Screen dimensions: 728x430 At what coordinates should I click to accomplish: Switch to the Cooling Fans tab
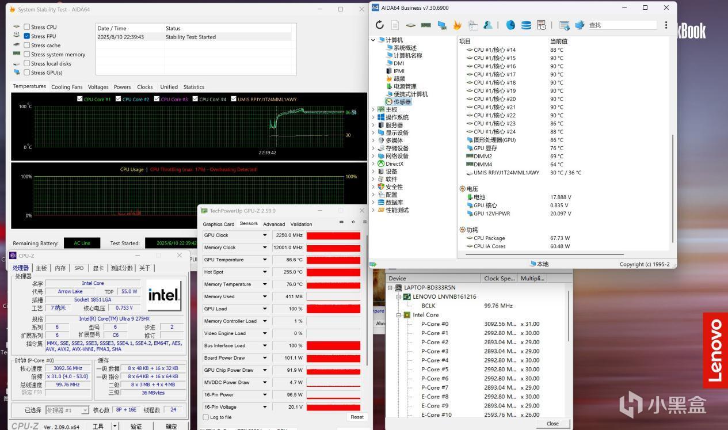(67, 87)
